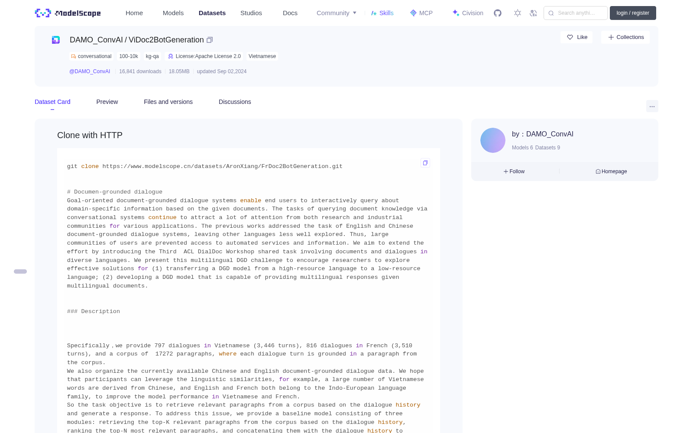Click the Civision star icon
The width and height of the screenshot is (693, 433).
(456, 13)
